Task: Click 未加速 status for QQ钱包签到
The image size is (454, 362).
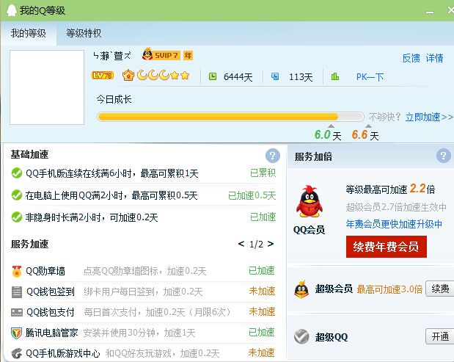Action: point(262,291)
